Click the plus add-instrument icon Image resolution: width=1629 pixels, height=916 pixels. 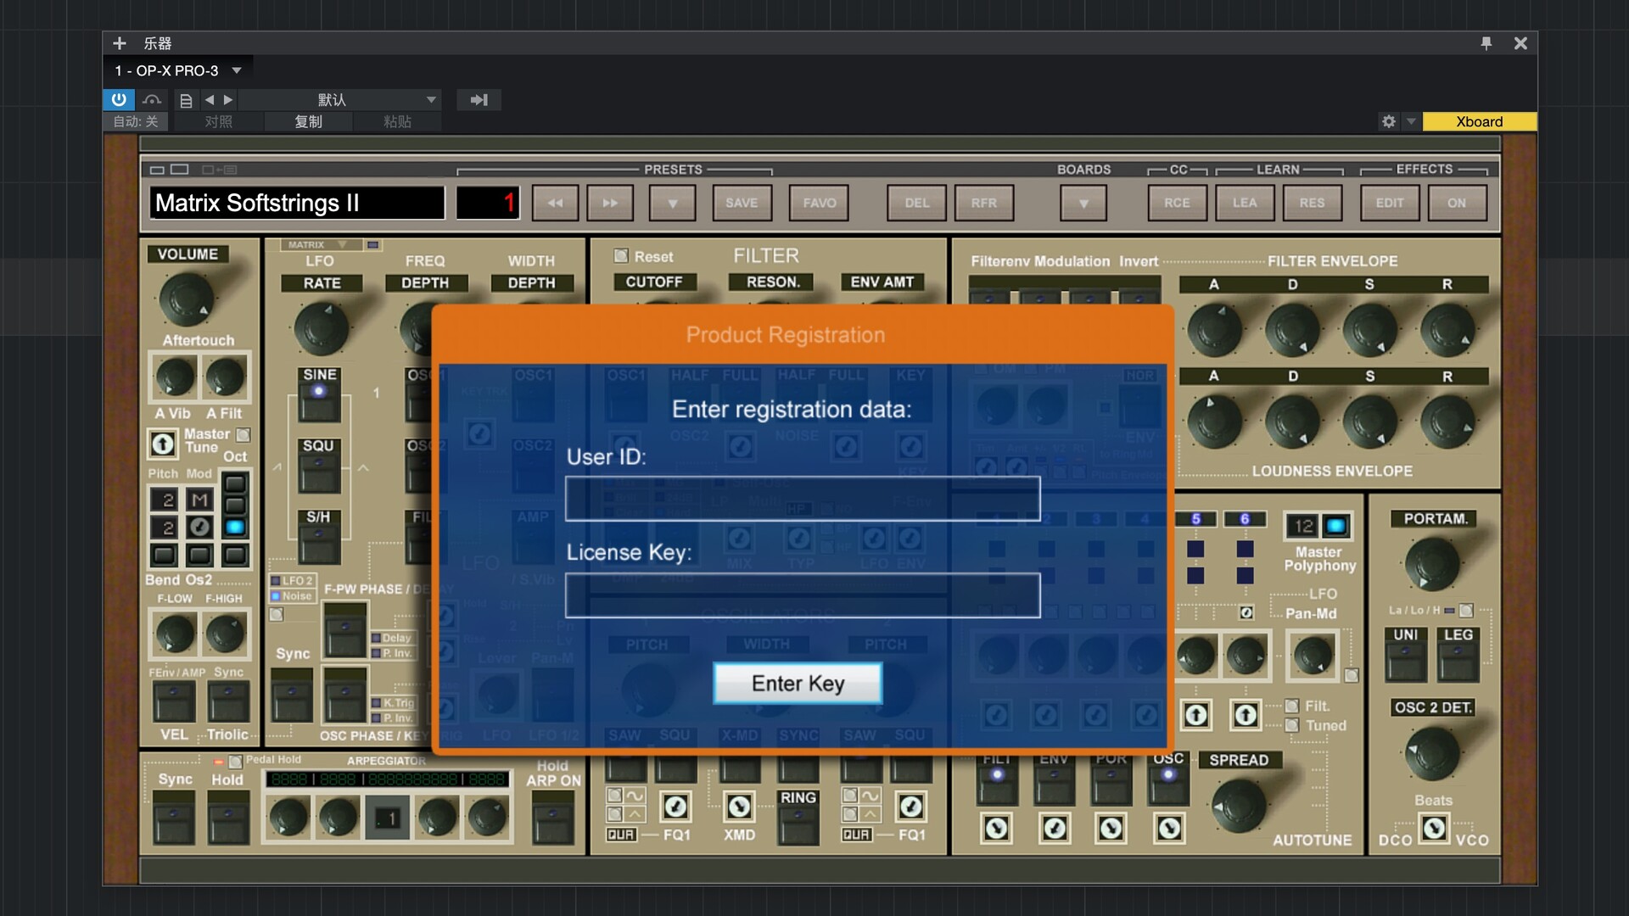(120, 43)
